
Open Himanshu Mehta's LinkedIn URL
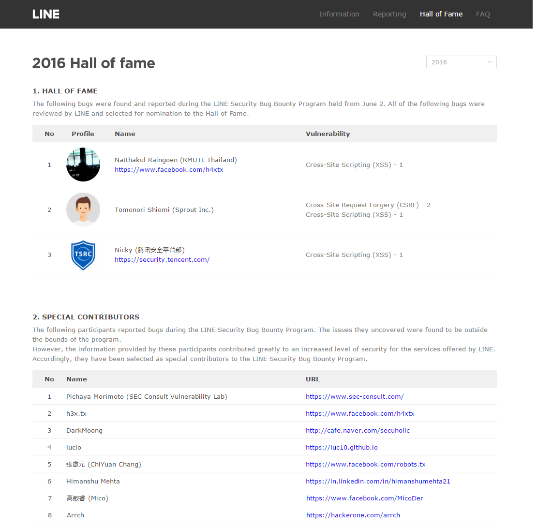click(x=378, y=481)
